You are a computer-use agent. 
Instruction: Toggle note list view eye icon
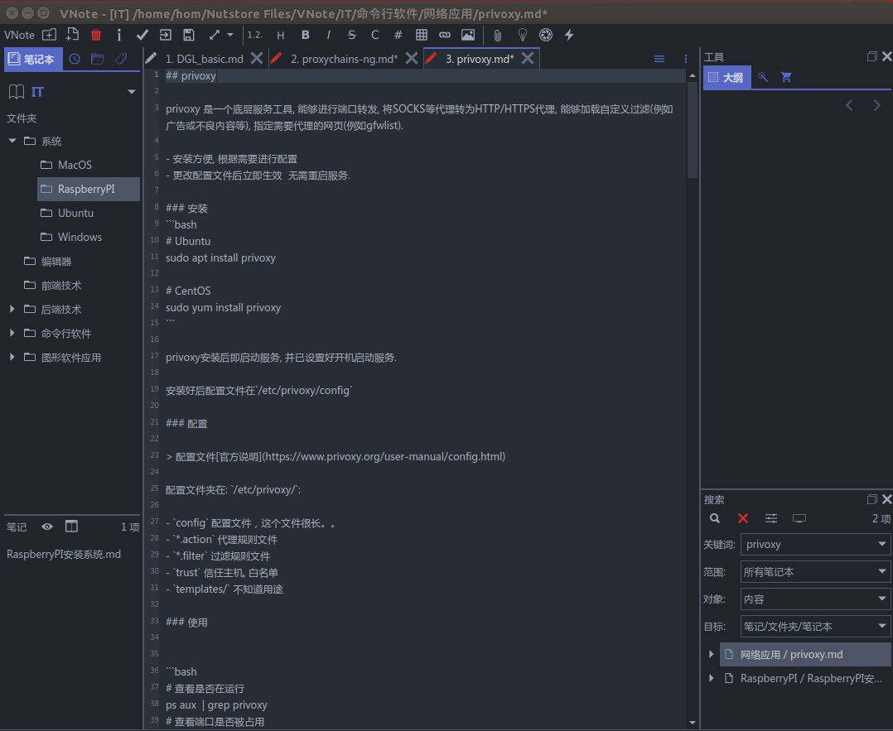pyautogui.click(x=47, y=527)
